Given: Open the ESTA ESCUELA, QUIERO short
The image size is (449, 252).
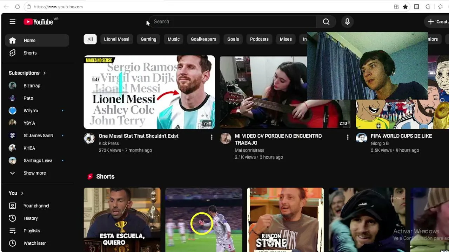Looking at the screenshot, I should point(122,220).
